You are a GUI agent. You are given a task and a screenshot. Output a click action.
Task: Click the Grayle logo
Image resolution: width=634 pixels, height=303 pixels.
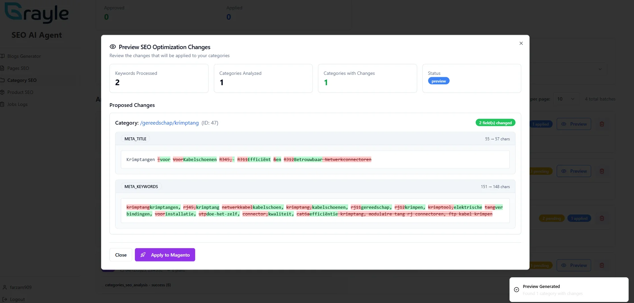(36, 13)
